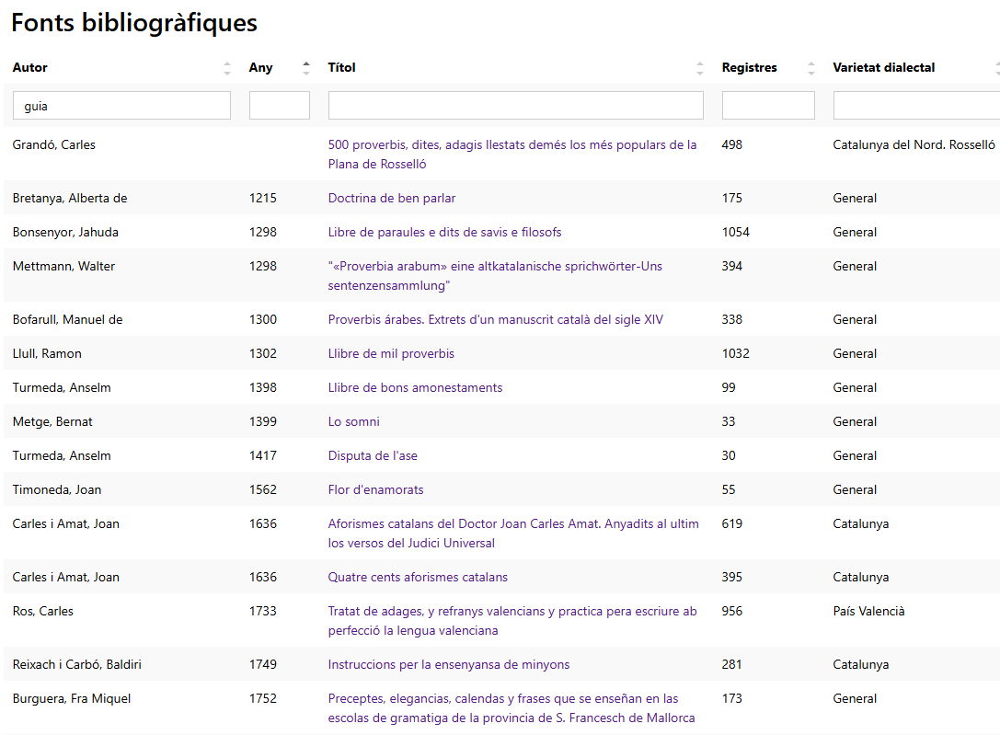1000x735 pixels.
Task: Select author cell 'Bonsenyor, Jahuda'
Action: [x=65, y=232]
